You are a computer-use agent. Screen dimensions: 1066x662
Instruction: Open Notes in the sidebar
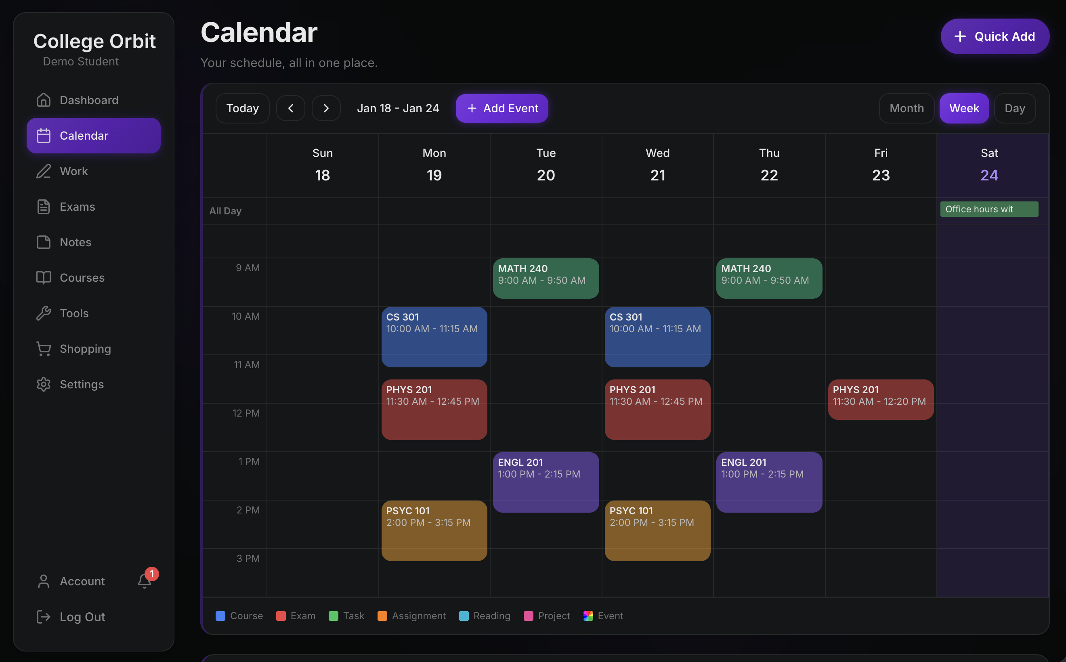tap(76, 242)
